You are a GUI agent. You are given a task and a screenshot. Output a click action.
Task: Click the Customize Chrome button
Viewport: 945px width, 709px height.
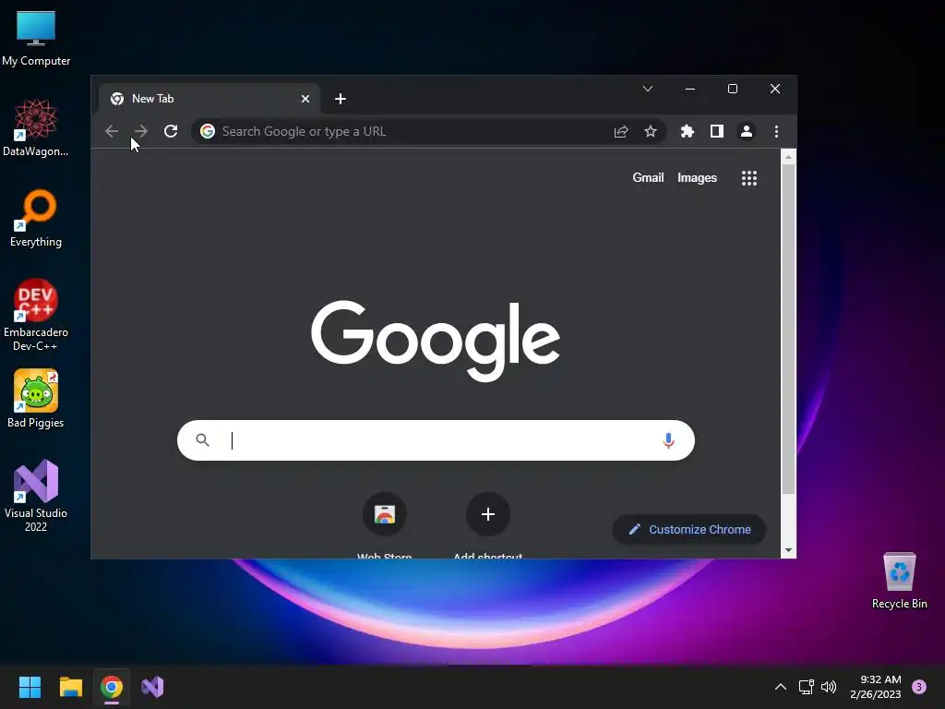(689, 529)
